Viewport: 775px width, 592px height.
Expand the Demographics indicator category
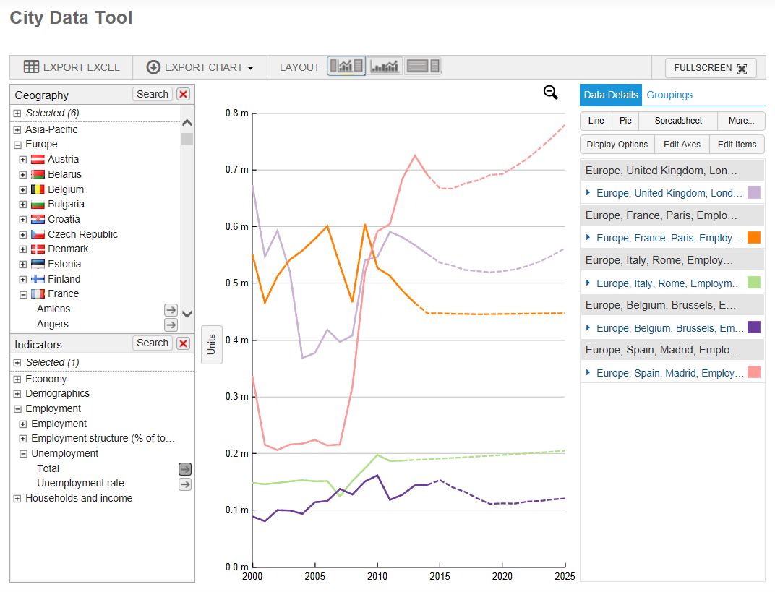click(x=17, y=394)
